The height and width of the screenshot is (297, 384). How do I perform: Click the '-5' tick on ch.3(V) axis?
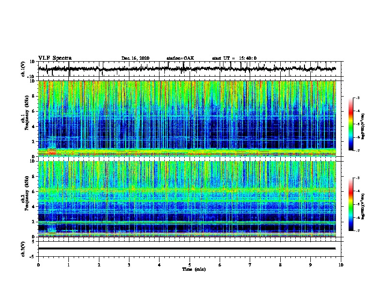pyautogui.click(x=33, y=257)
